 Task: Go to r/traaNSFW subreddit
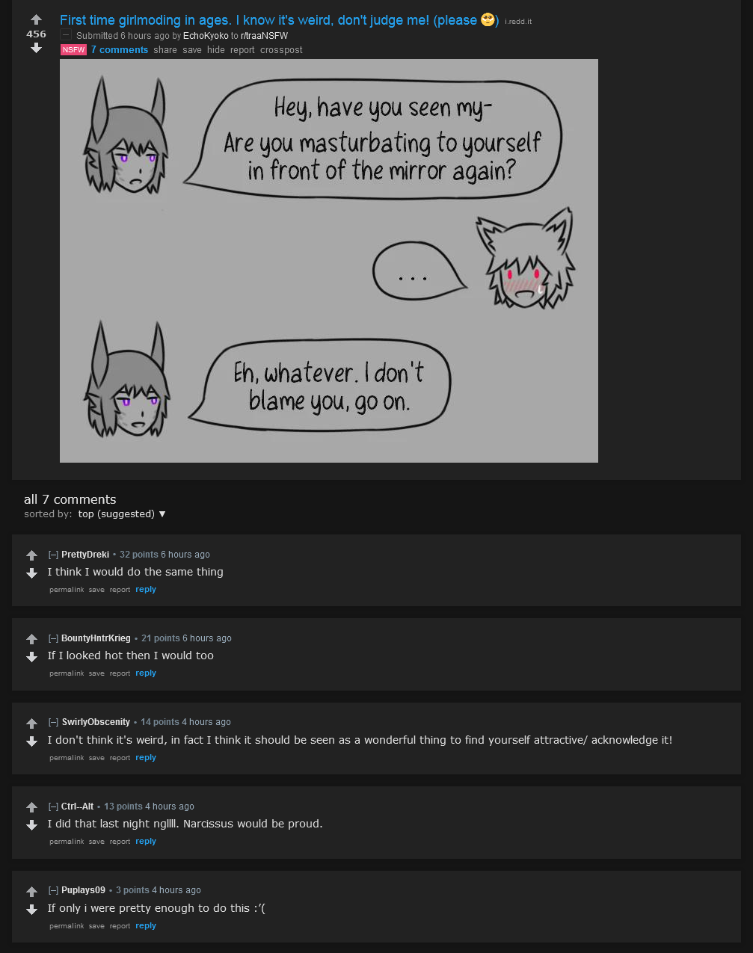pyautogui.click(x=264, y=36)
